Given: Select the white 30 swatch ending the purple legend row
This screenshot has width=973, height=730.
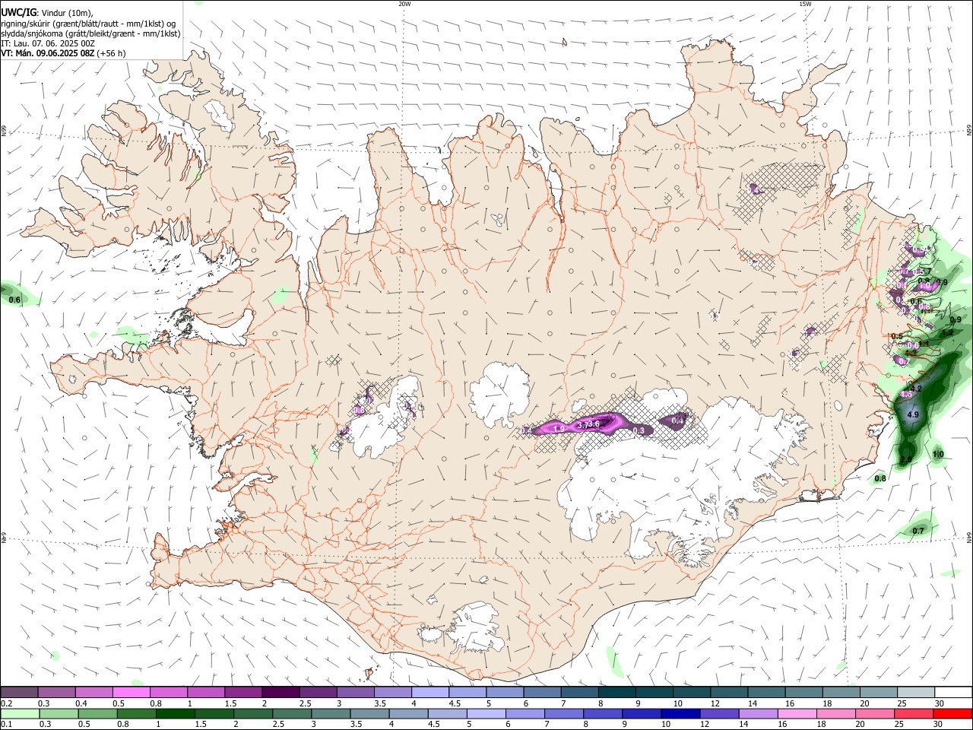Looking at the screenshot, I should [954, 692].
